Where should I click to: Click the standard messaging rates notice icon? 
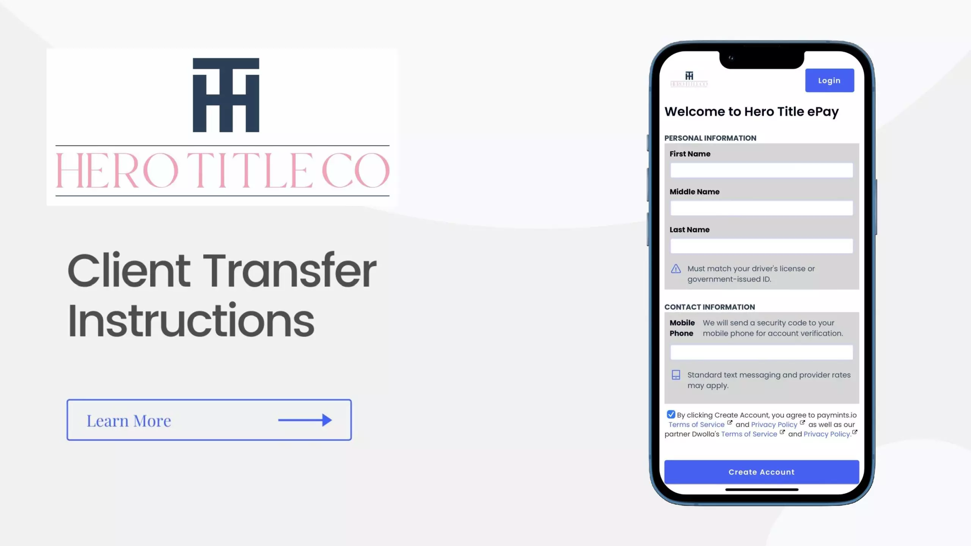pos(676,375)
